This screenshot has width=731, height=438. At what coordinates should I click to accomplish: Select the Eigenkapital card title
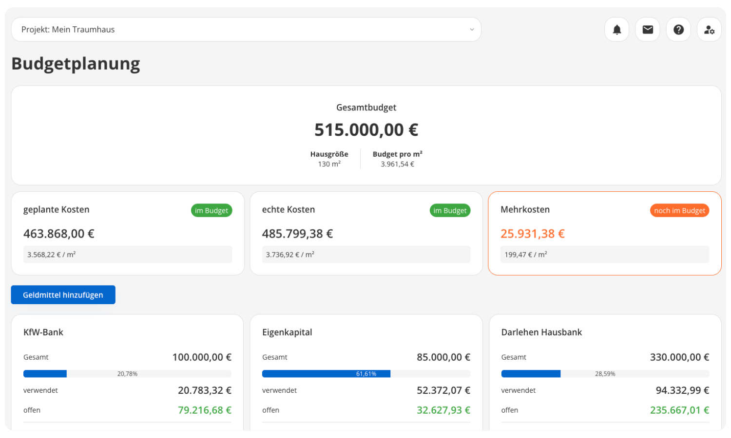(287, 332)
